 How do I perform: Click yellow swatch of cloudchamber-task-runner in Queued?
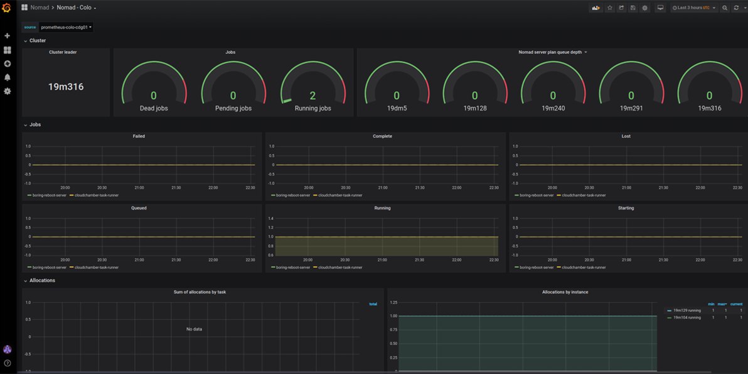pos(72,267)
